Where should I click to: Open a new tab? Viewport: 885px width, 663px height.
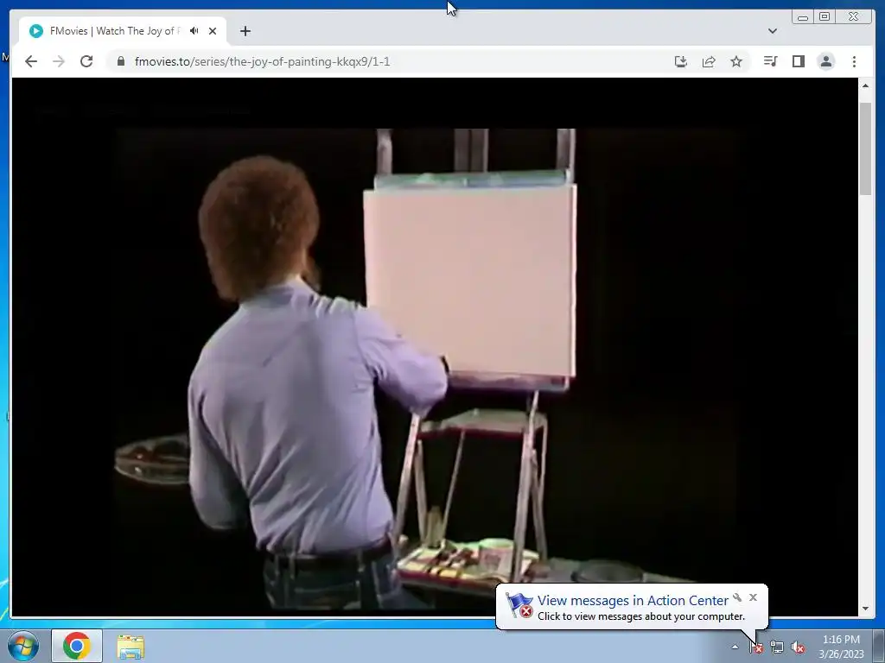pos(245,31)
